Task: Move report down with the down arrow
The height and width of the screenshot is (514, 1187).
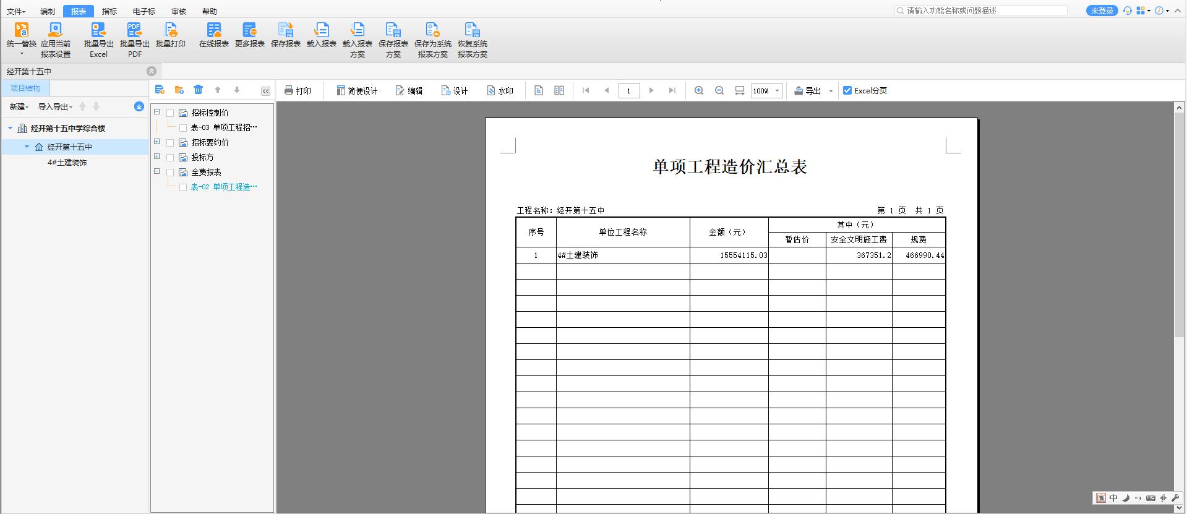Action: point(237,90)
